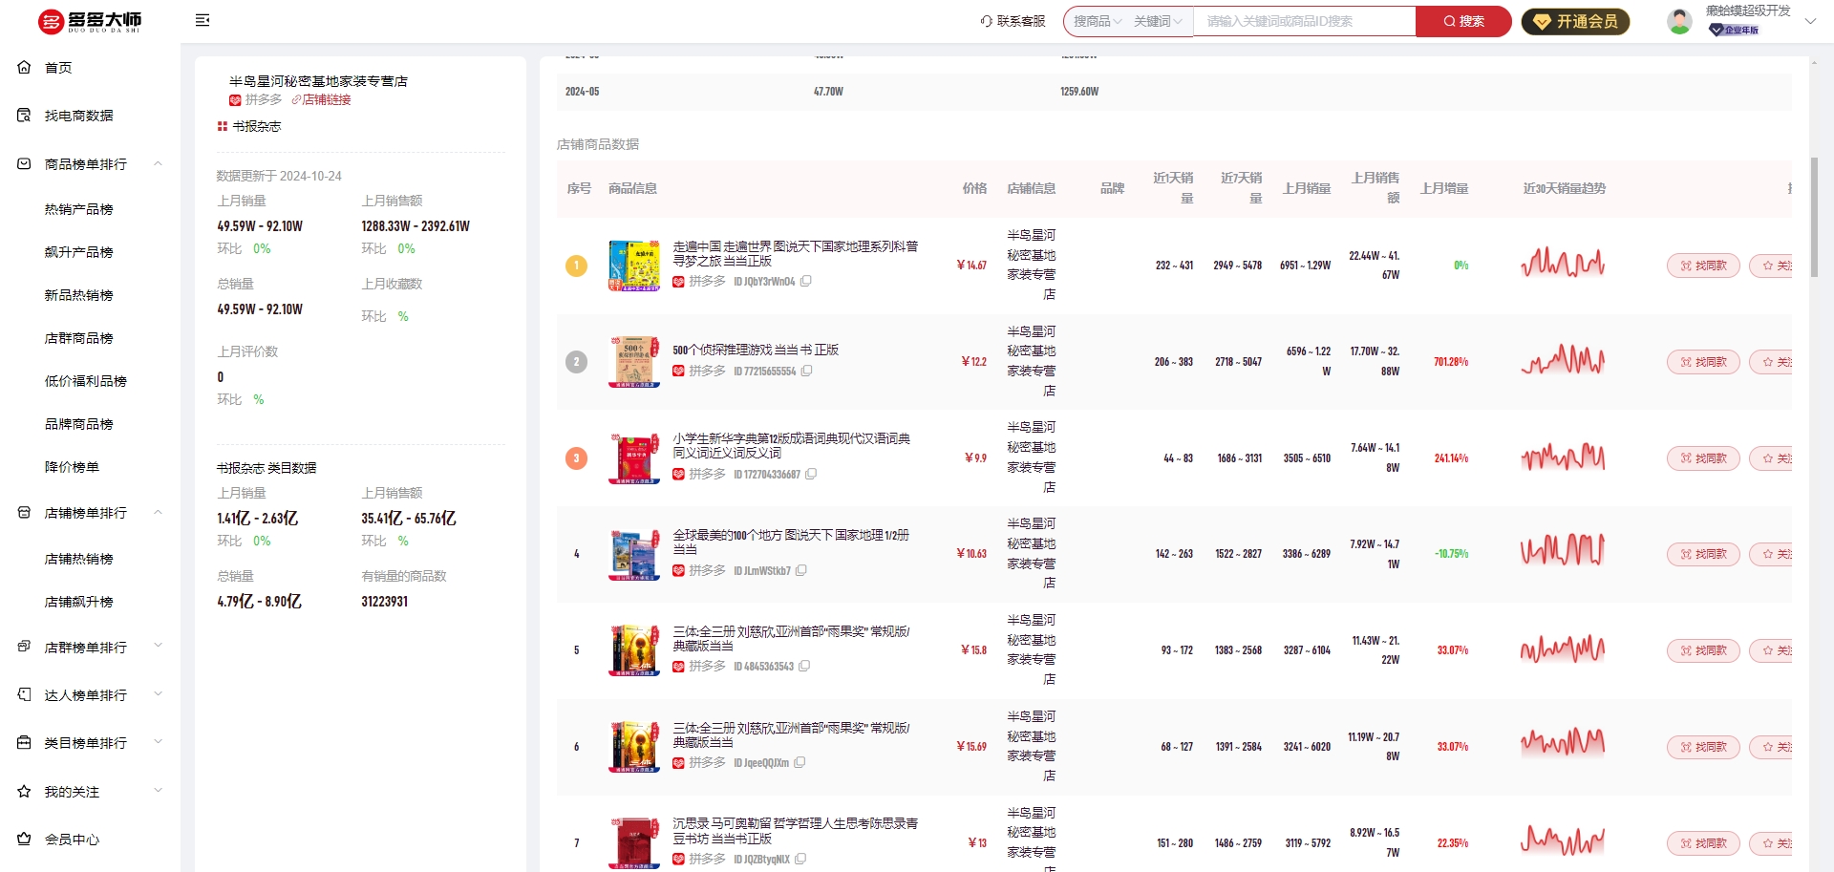
Task: Open the 关键词 dropdown
Action: coord(1158,21)
